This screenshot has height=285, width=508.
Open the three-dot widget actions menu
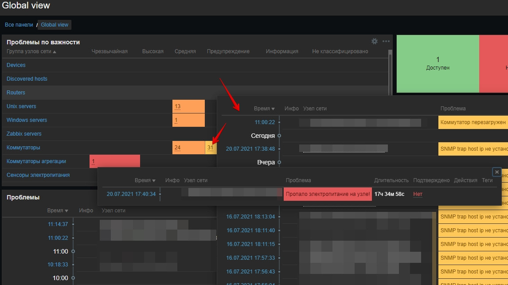pyautogui.click(x=386, y=41)
